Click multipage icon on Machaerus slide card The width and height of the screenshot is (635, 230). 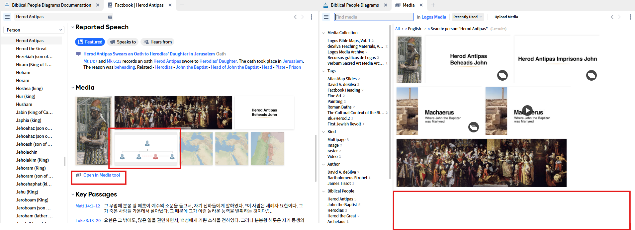474,127
